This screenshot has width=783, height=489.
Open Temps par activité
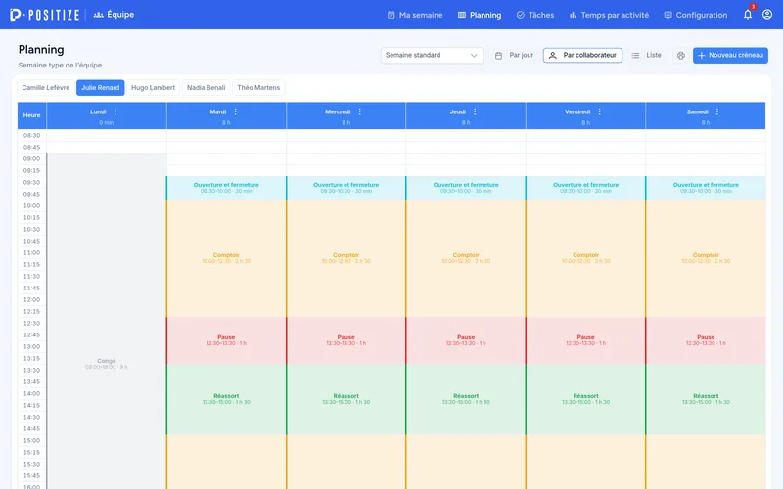609,15
